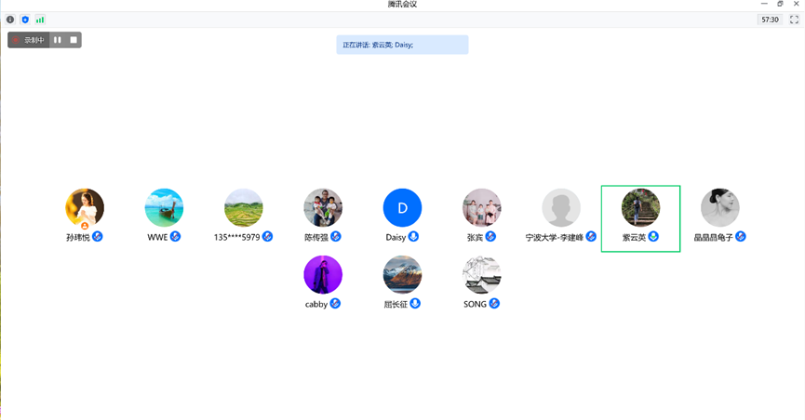Pause the meeting recording
The width and height of the screenshot is (805, 420).
tap(58, 40)
